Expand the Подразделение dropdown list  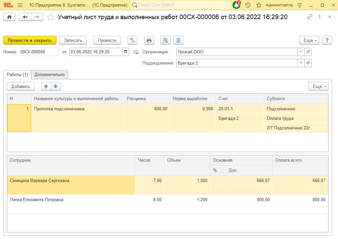click(x=301, y=63)
